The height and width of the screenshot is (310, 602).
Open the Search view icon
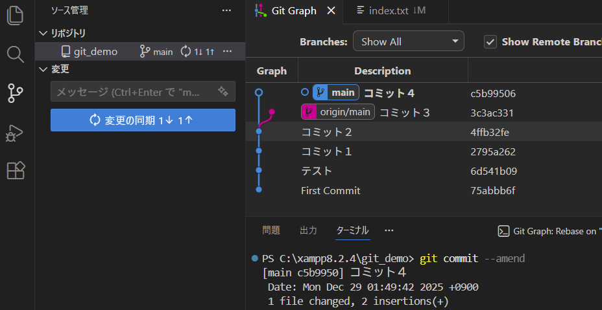click(x=15, y=54)
